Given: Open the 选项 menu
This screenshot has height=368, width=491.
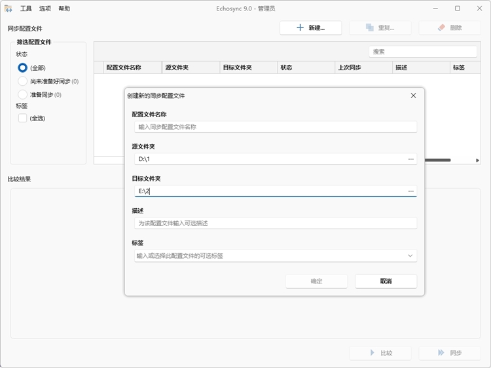Looking at the screenshot, I should point(45,9).
